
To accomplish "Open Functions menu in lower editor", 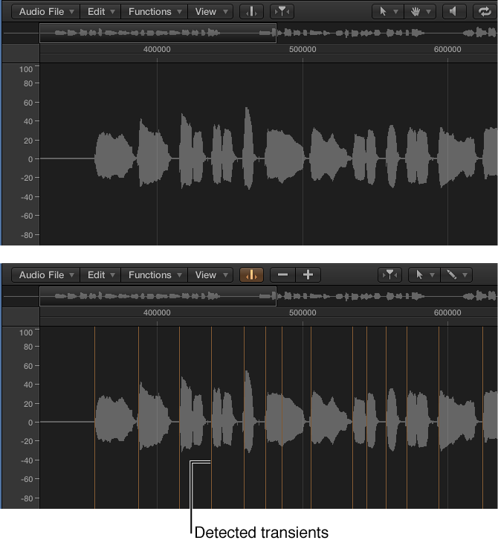I will tap(155, 275).
